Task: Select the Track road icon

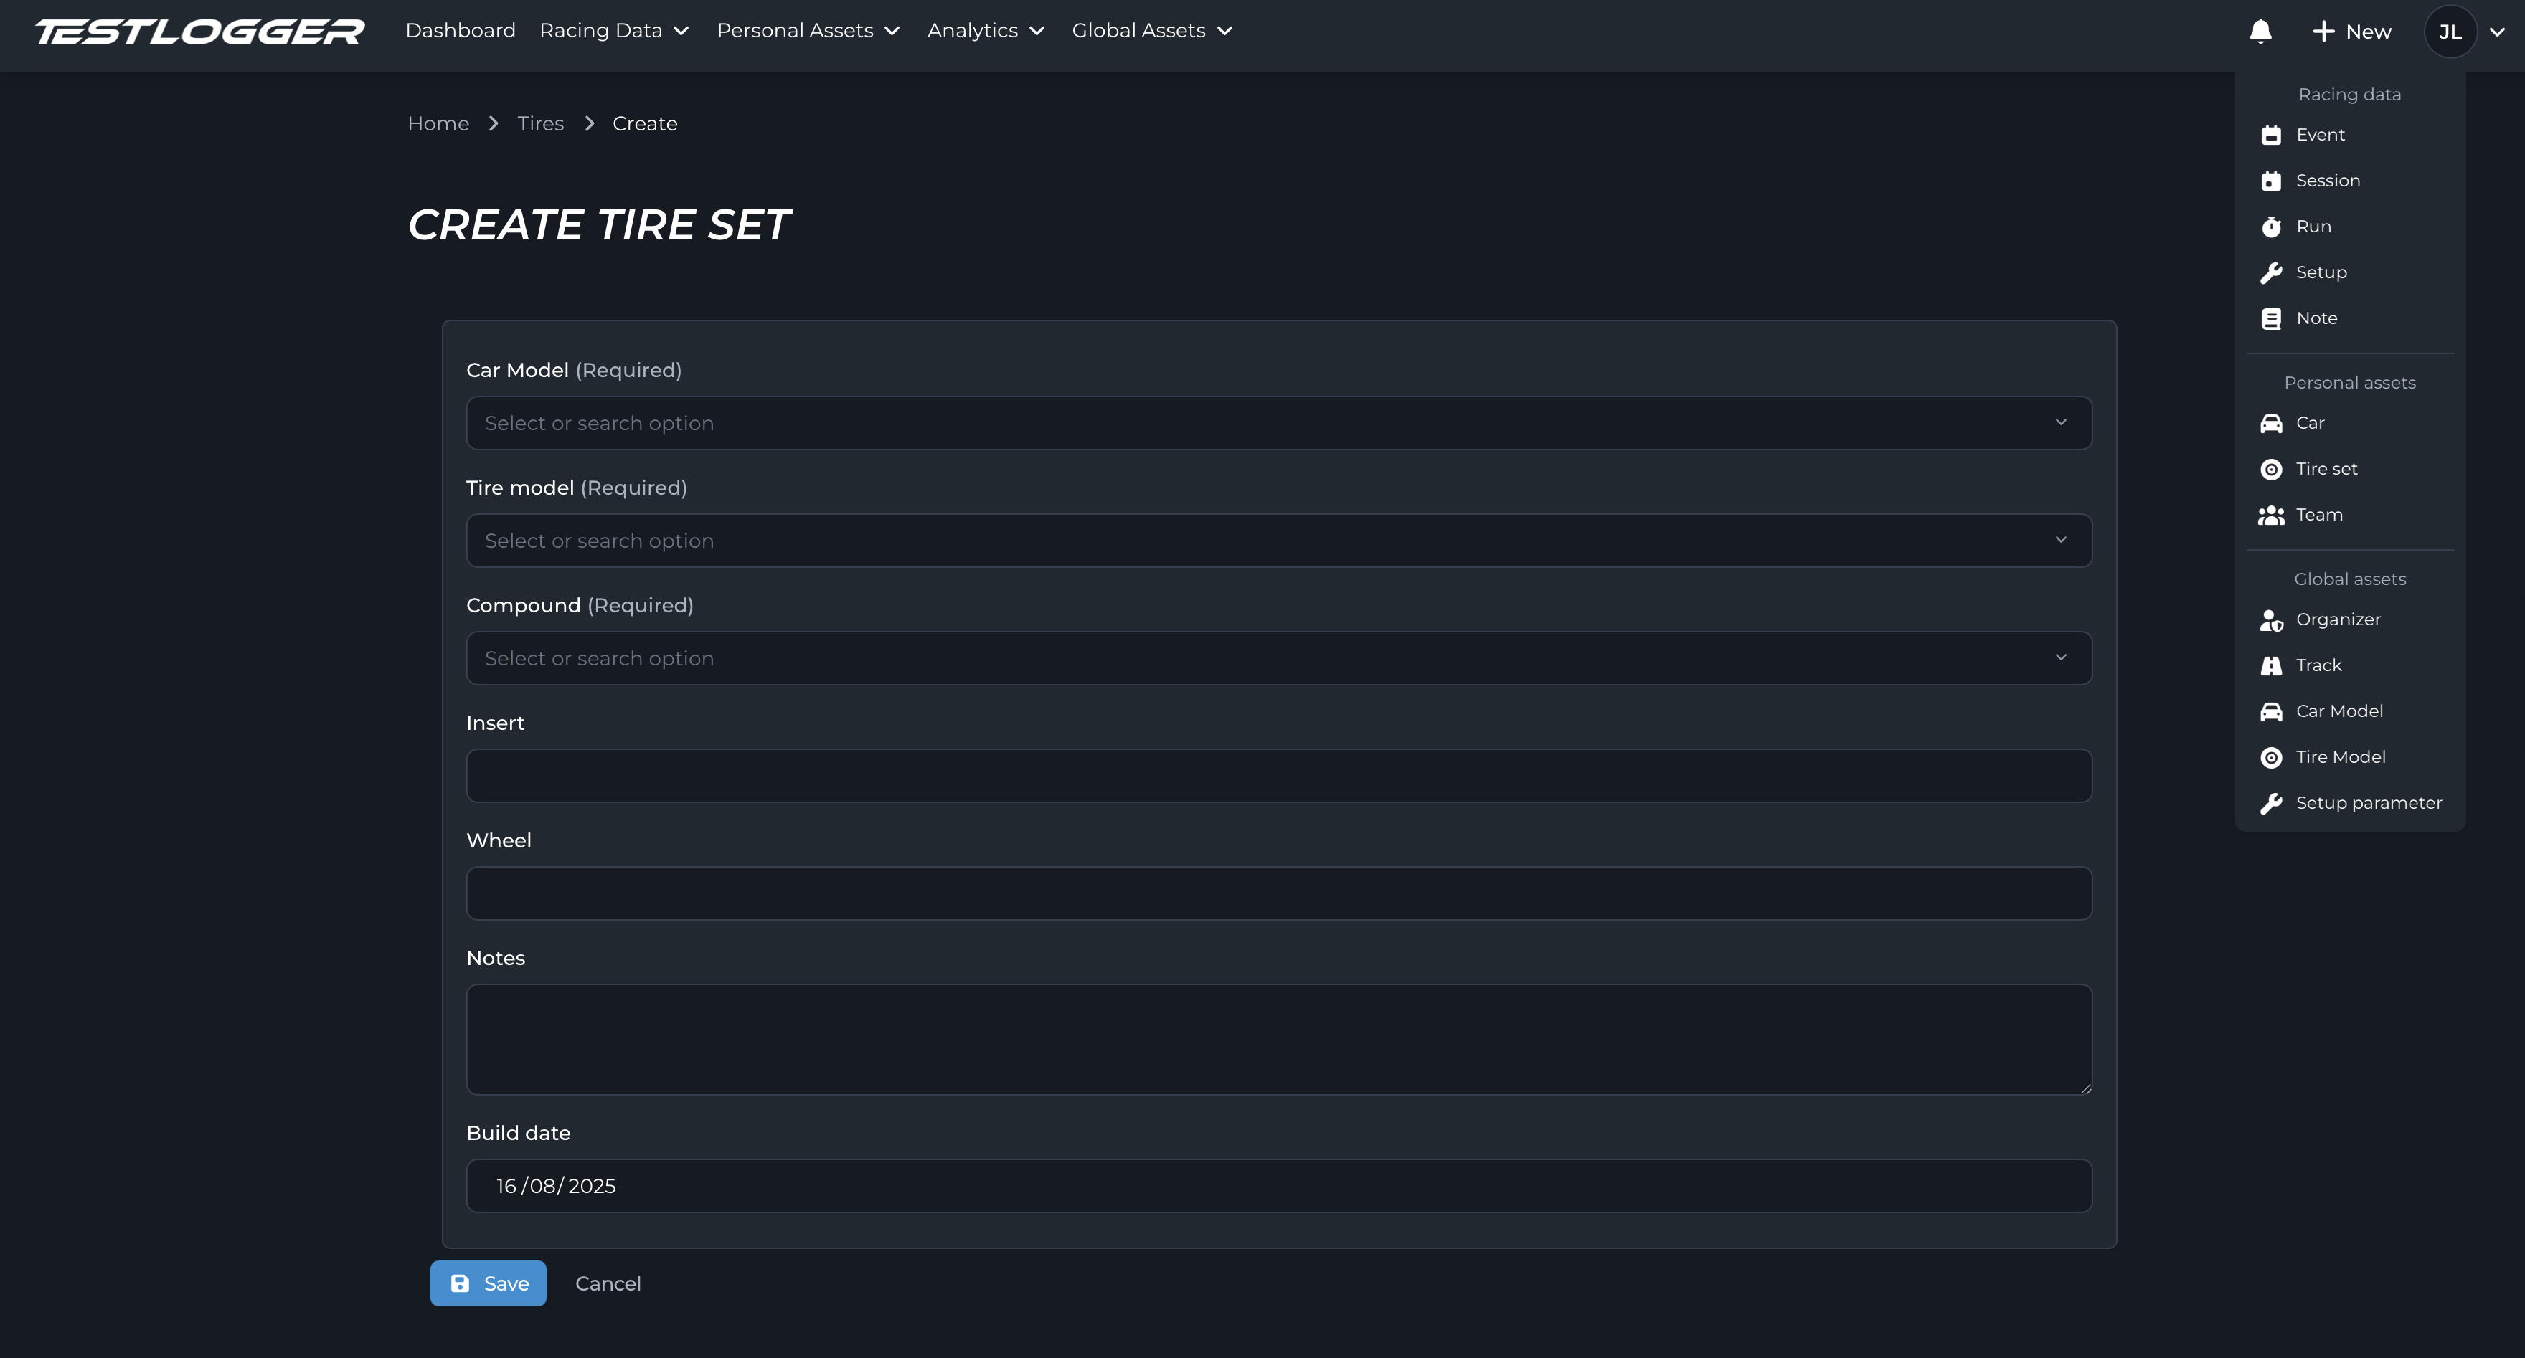Action: point(2271,666)
